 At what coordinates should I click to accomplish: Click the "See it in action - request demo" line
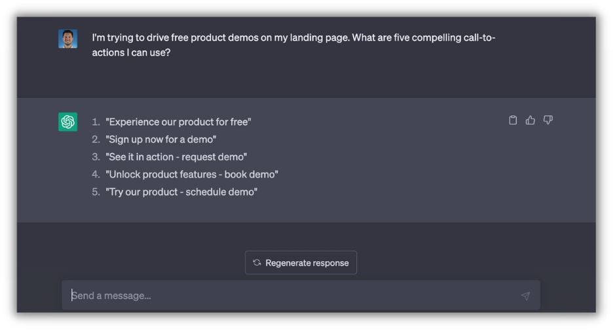click(x=176, y=157)
